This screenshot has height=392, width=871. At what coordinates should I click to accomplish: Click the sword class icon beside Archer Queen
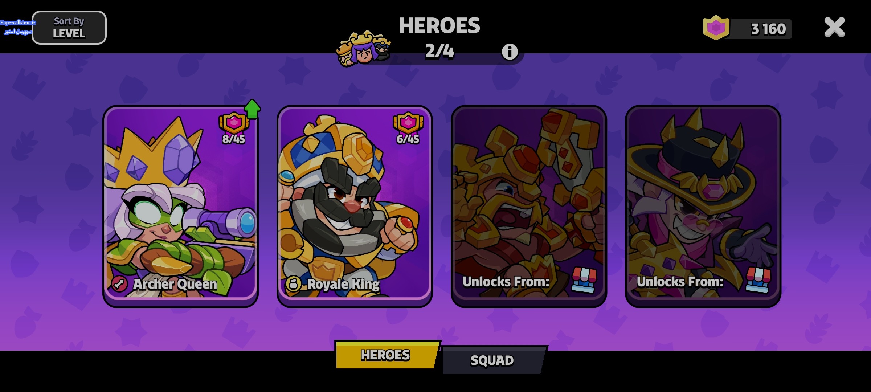[119, 284]
